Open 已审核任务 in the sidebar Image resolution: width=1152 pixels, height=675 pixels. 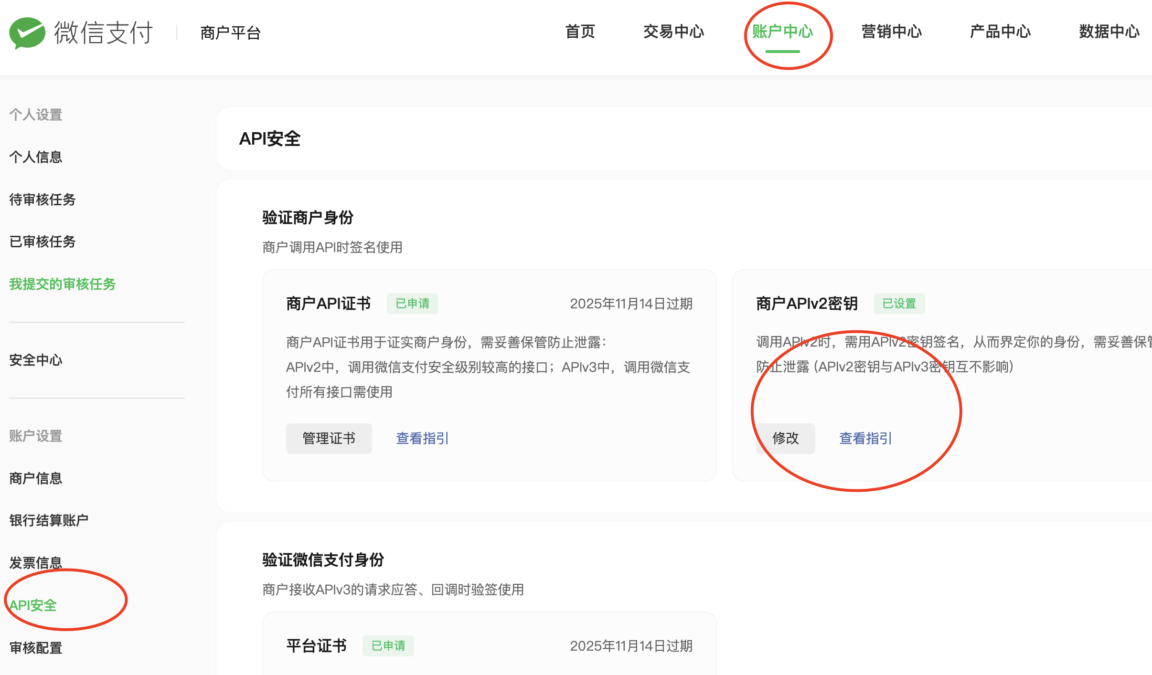point(43,242)
